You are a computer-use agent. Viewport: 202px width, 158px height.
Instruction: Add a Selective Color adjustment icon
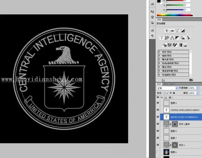click(185, 45)
